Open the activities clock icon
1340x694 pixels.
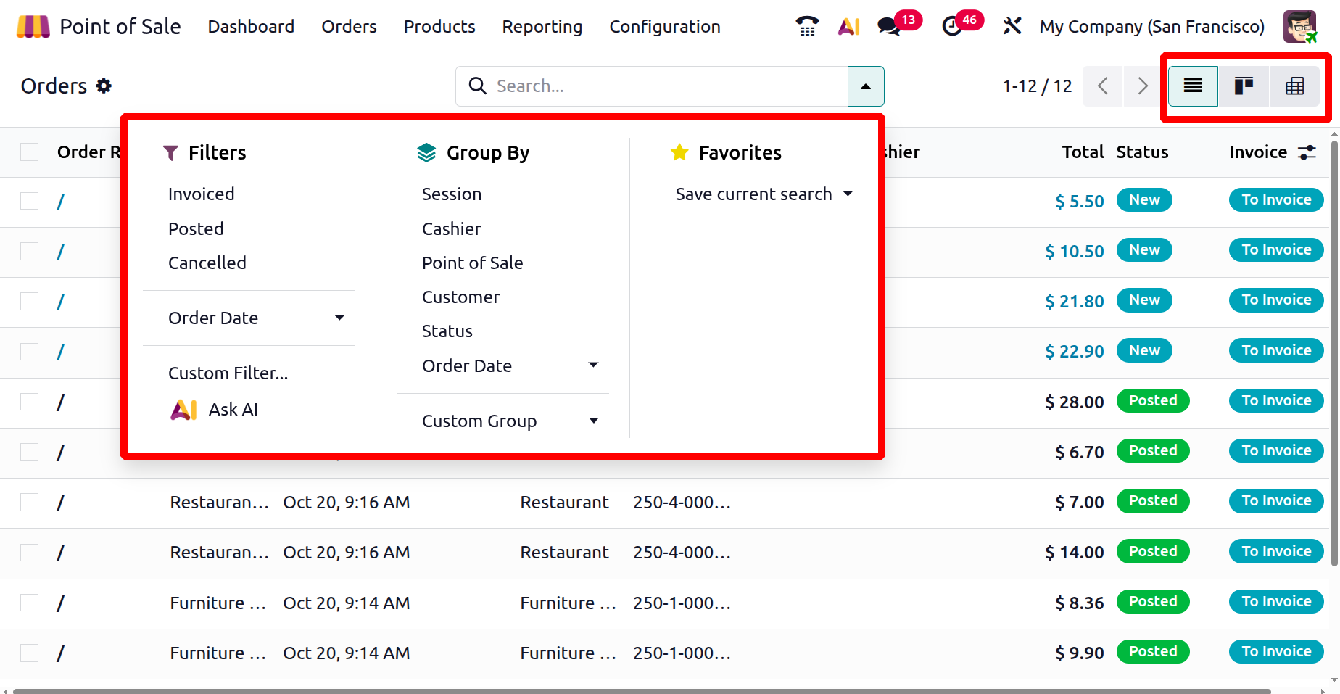coord(951,27)
